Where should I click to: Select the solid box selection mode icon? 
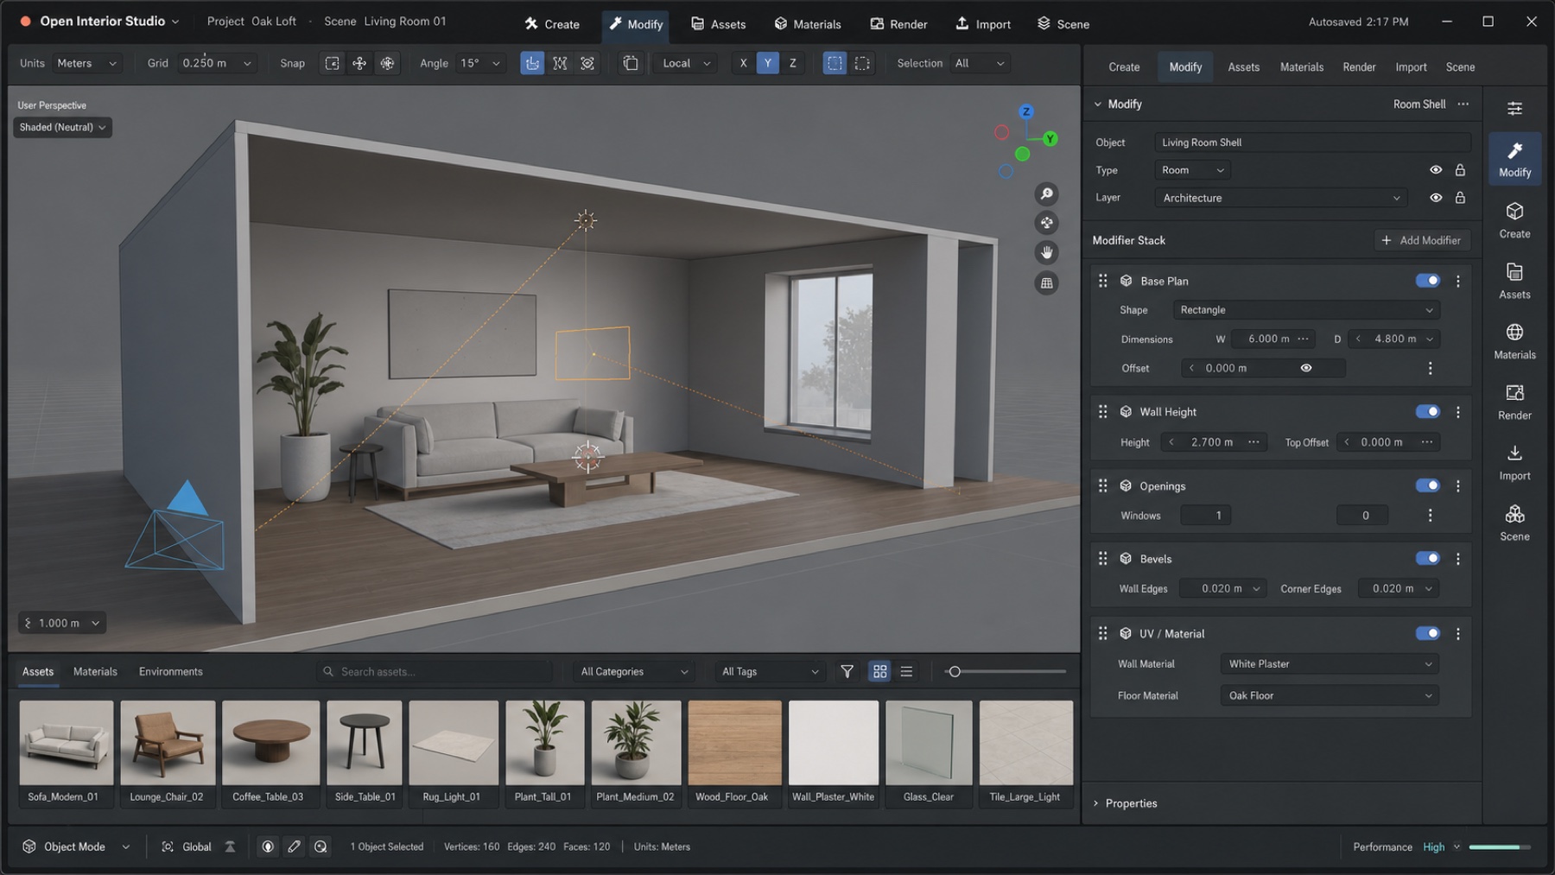[x=835, y=63]
